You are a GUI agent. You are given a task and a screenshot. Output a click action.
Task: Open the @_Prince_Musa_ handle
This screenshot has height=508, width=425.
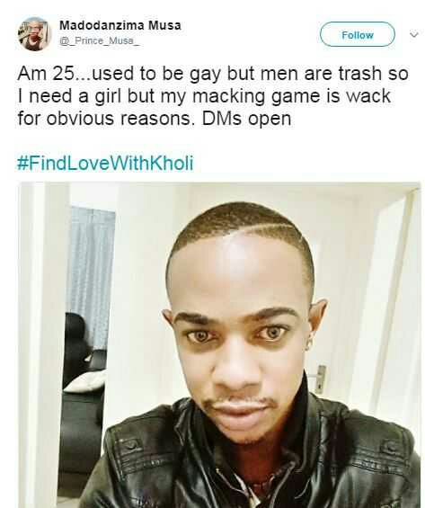tap(100, 40)
